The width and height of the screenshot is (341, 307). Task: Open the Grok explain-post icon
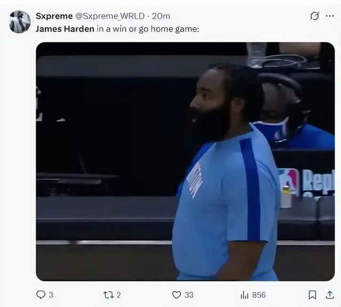tap(315, 16)
